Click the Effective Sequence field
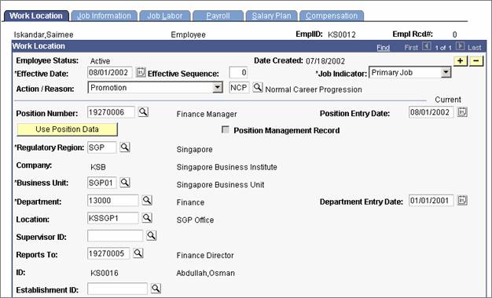Screen dimensions: 492x298 tap(238, 73)
